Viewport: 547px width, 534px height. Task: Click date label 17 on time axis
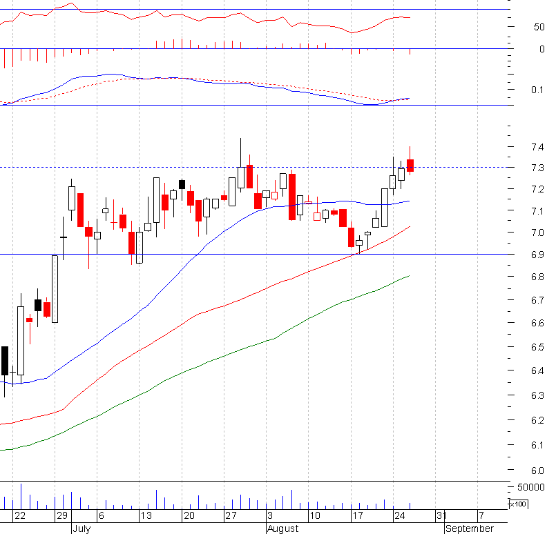point(358,516)
